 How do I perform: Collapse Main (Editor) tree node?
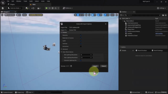point(123,21)
